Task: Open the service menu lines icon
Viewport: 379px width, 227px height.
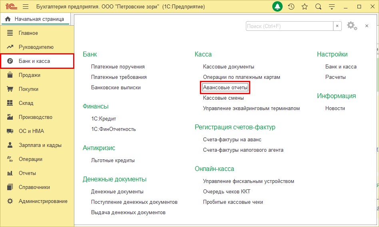Action: 332,7
